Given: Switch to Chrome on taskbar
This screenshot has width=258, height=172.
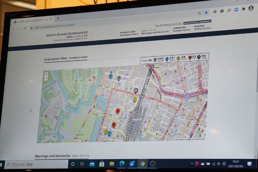Looking at the screenshot, I should pyautogui.click(x=143, y=164).
